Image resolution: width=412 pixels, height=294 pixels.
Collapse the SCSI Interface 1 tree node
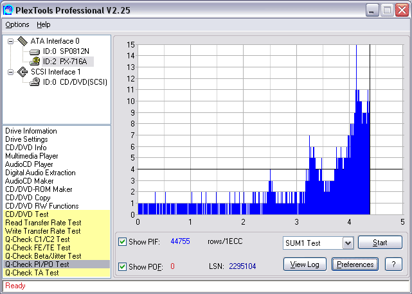10,72
